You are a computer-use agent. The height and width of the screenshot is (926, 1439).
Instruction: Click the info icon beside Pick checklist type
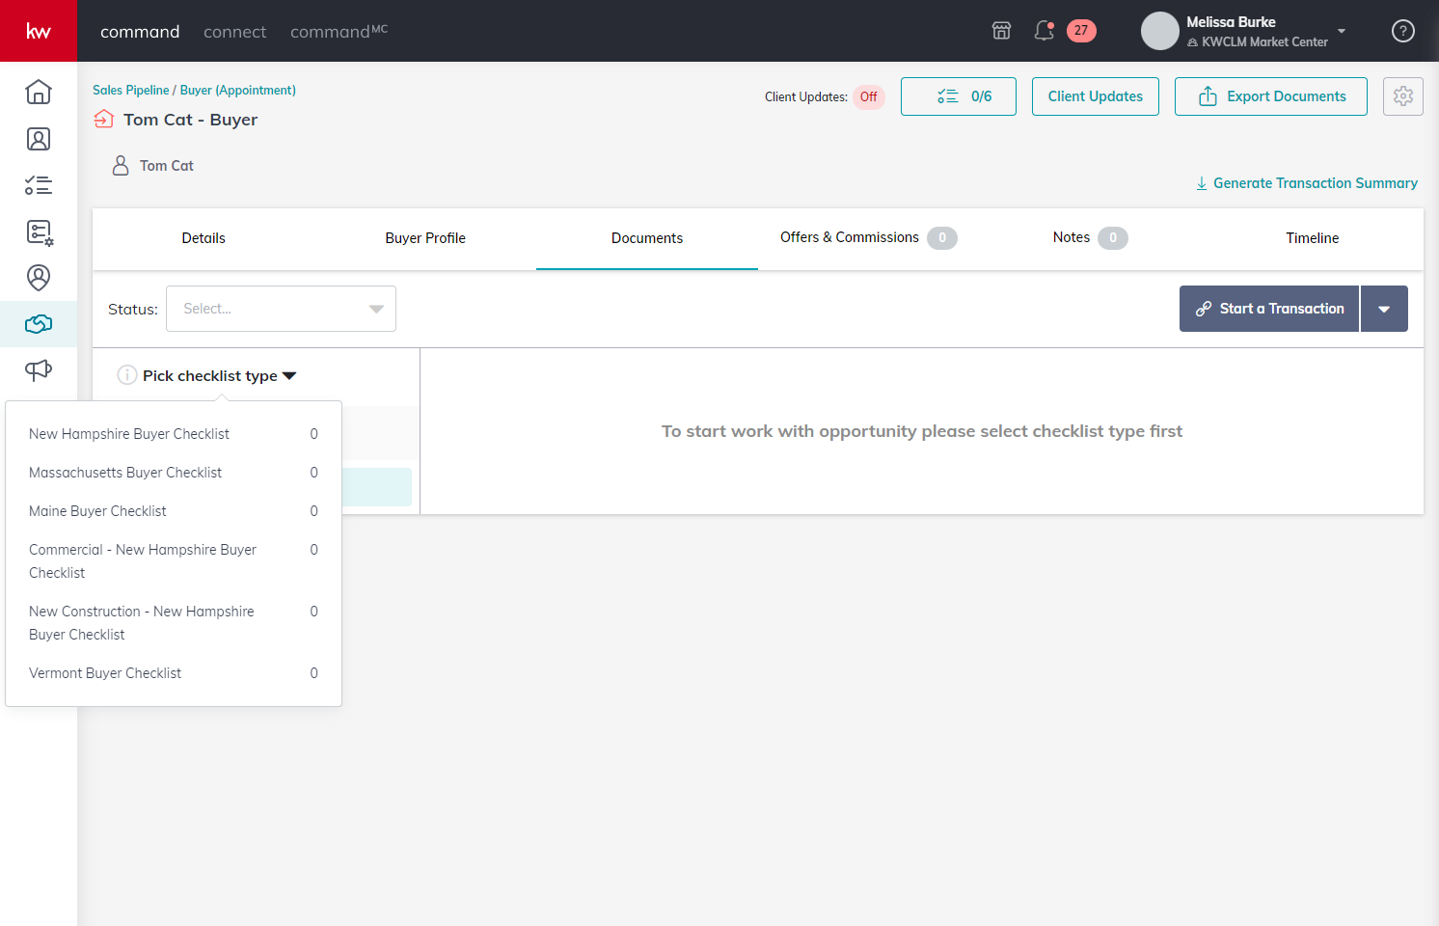126,375
